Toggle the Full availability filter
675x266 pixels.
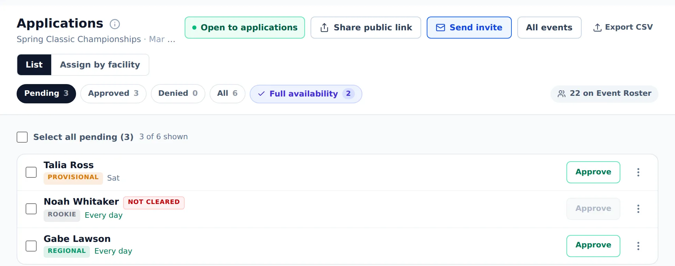[x=306, y=94]
